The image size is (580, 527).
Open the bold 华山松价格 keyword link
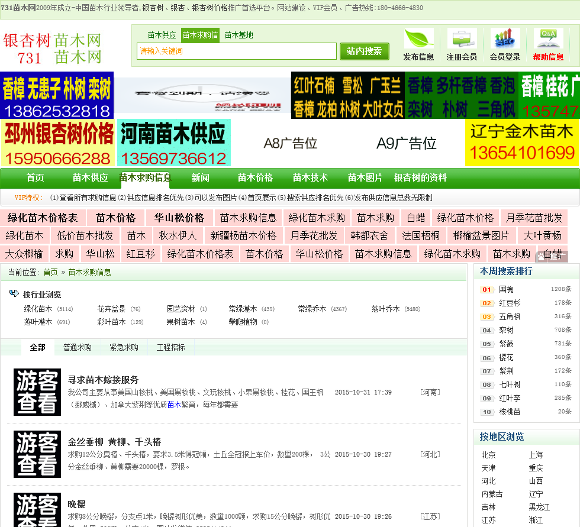179,218
